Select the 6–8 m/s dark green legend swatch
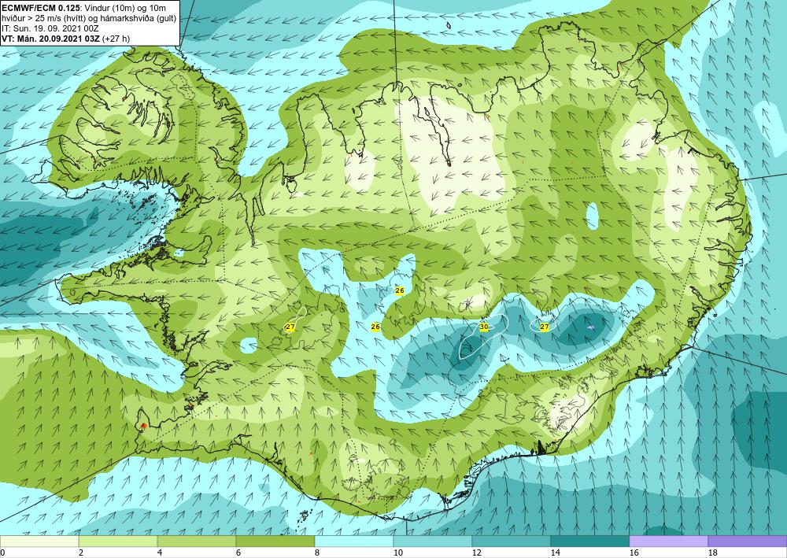Image resolution: width=787 pixels, height=558 pixels. coord(275,541)
